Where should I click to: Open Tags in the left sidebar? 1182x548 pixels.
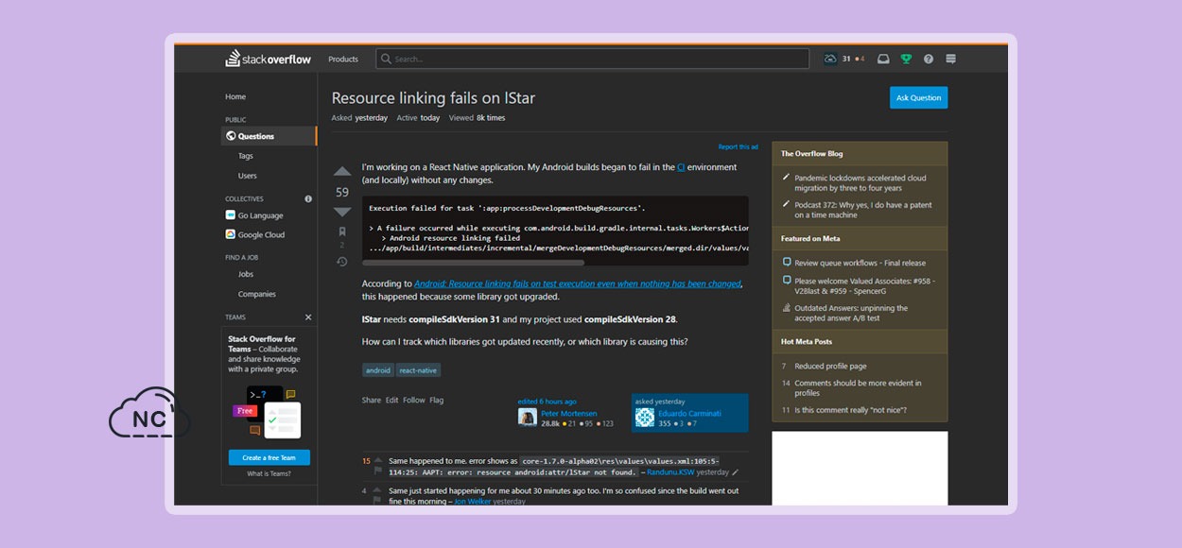tap(246, 156)
